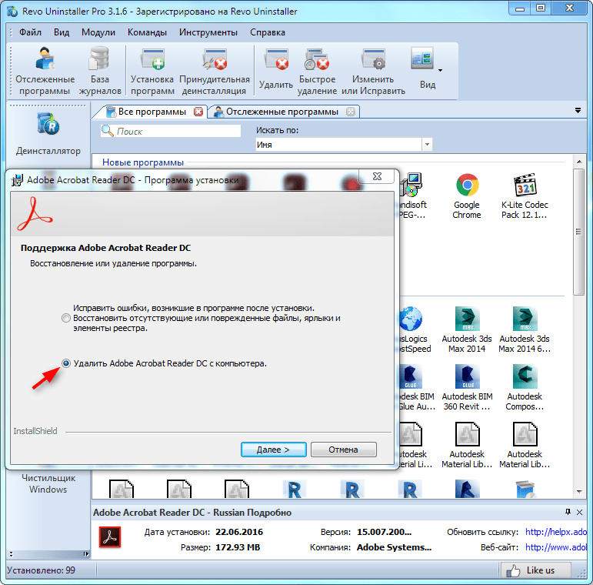The width and height of the screenshot is (593, 585).
Task: Click the New programs group header (Новые программы)
Action: click(x=143, y=162)
